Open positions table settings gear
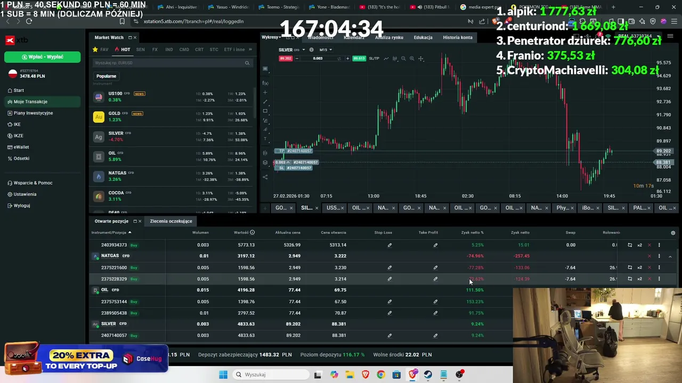 (x=673, y=233)
